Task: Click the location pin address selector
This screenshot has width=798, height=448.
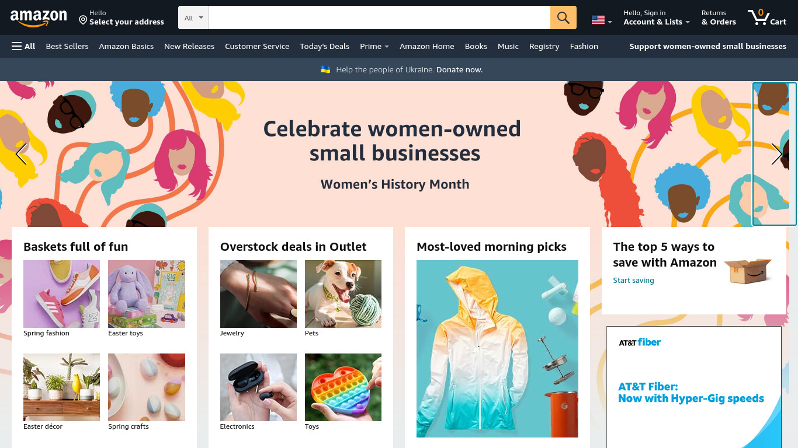Action: (122, 17)
